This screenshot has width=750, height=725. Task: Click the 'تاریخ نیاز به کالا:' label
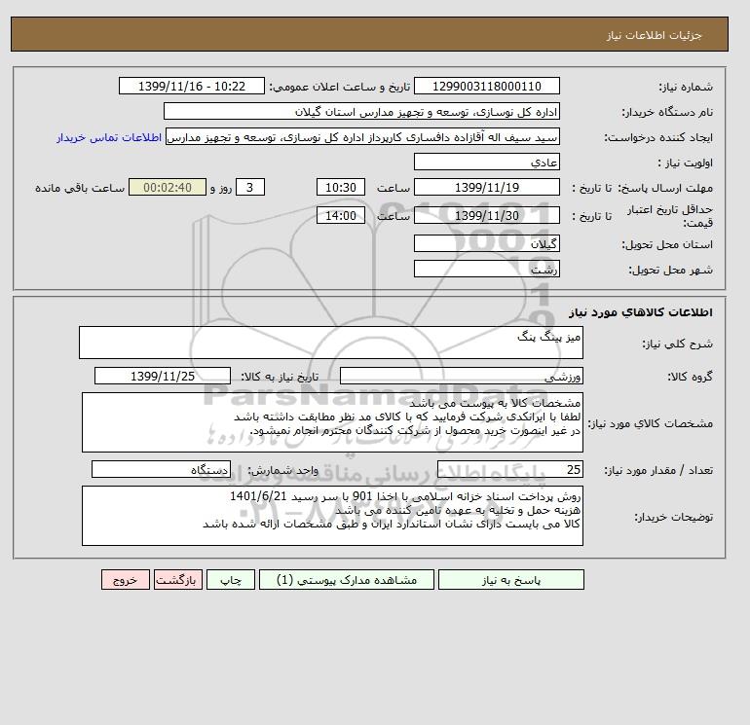[x=280, y=377]
